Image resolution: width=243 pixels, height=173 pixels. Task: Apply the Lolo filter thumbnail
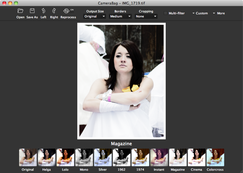pos(65,158)
